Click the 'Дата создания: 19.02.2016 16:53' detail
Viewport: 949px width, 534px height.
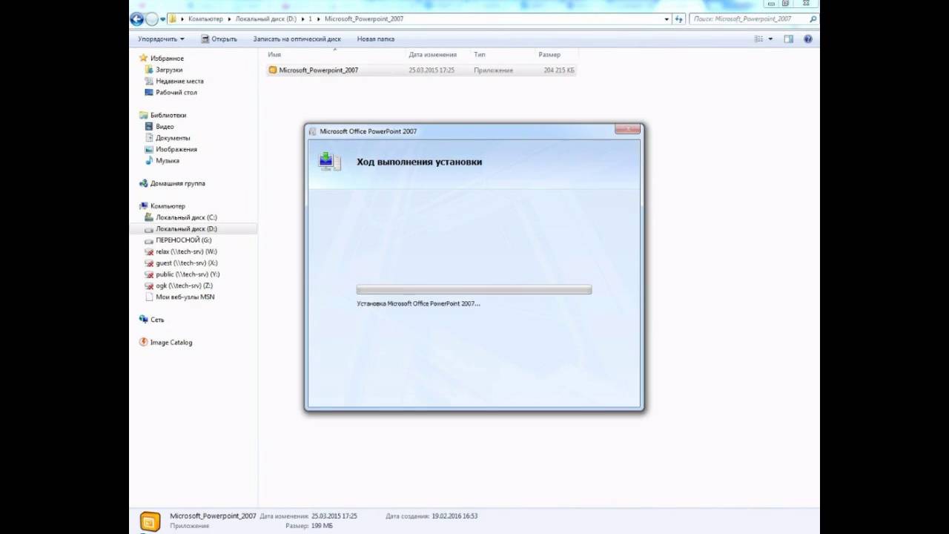pyautogui.click(x=431, y=515)
